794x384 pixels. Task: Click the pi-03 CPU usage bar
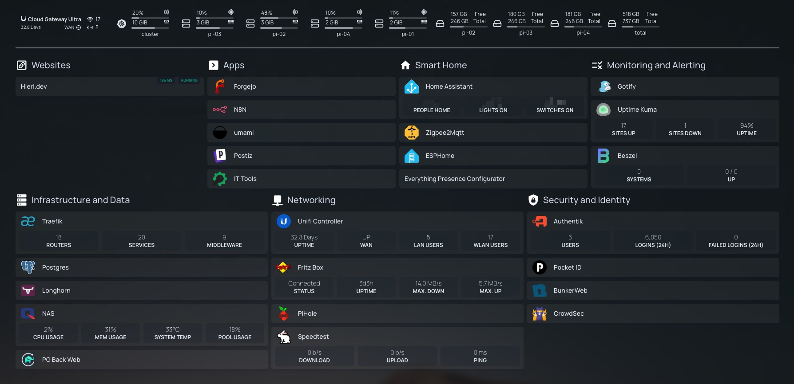pyautogui.click(x=214, y=18)
